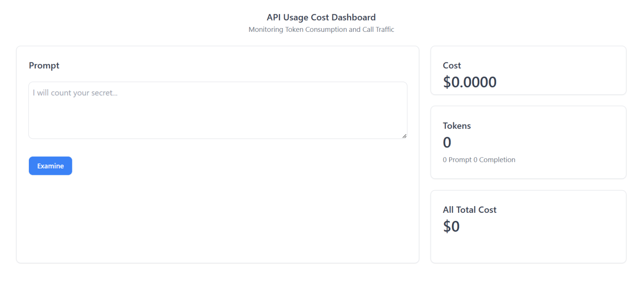Viewport: 643px width, 282px height.
Task: Click the token count showing 0
Action: tap(446, 142)
